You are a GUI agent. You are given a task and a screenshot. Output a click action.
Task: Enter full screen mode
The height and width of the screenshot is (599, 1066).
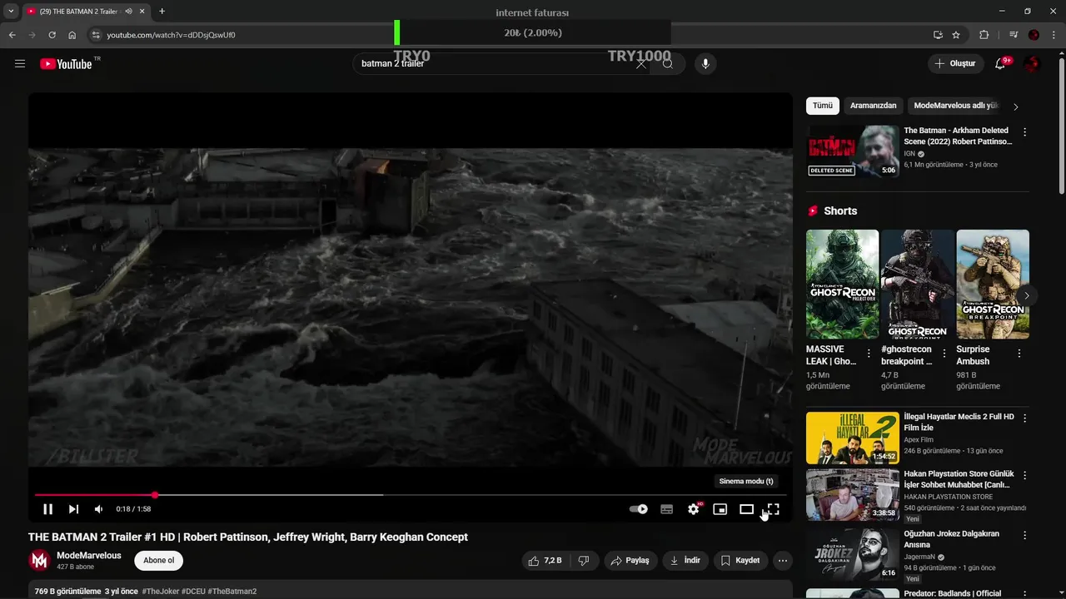(773, 509)
